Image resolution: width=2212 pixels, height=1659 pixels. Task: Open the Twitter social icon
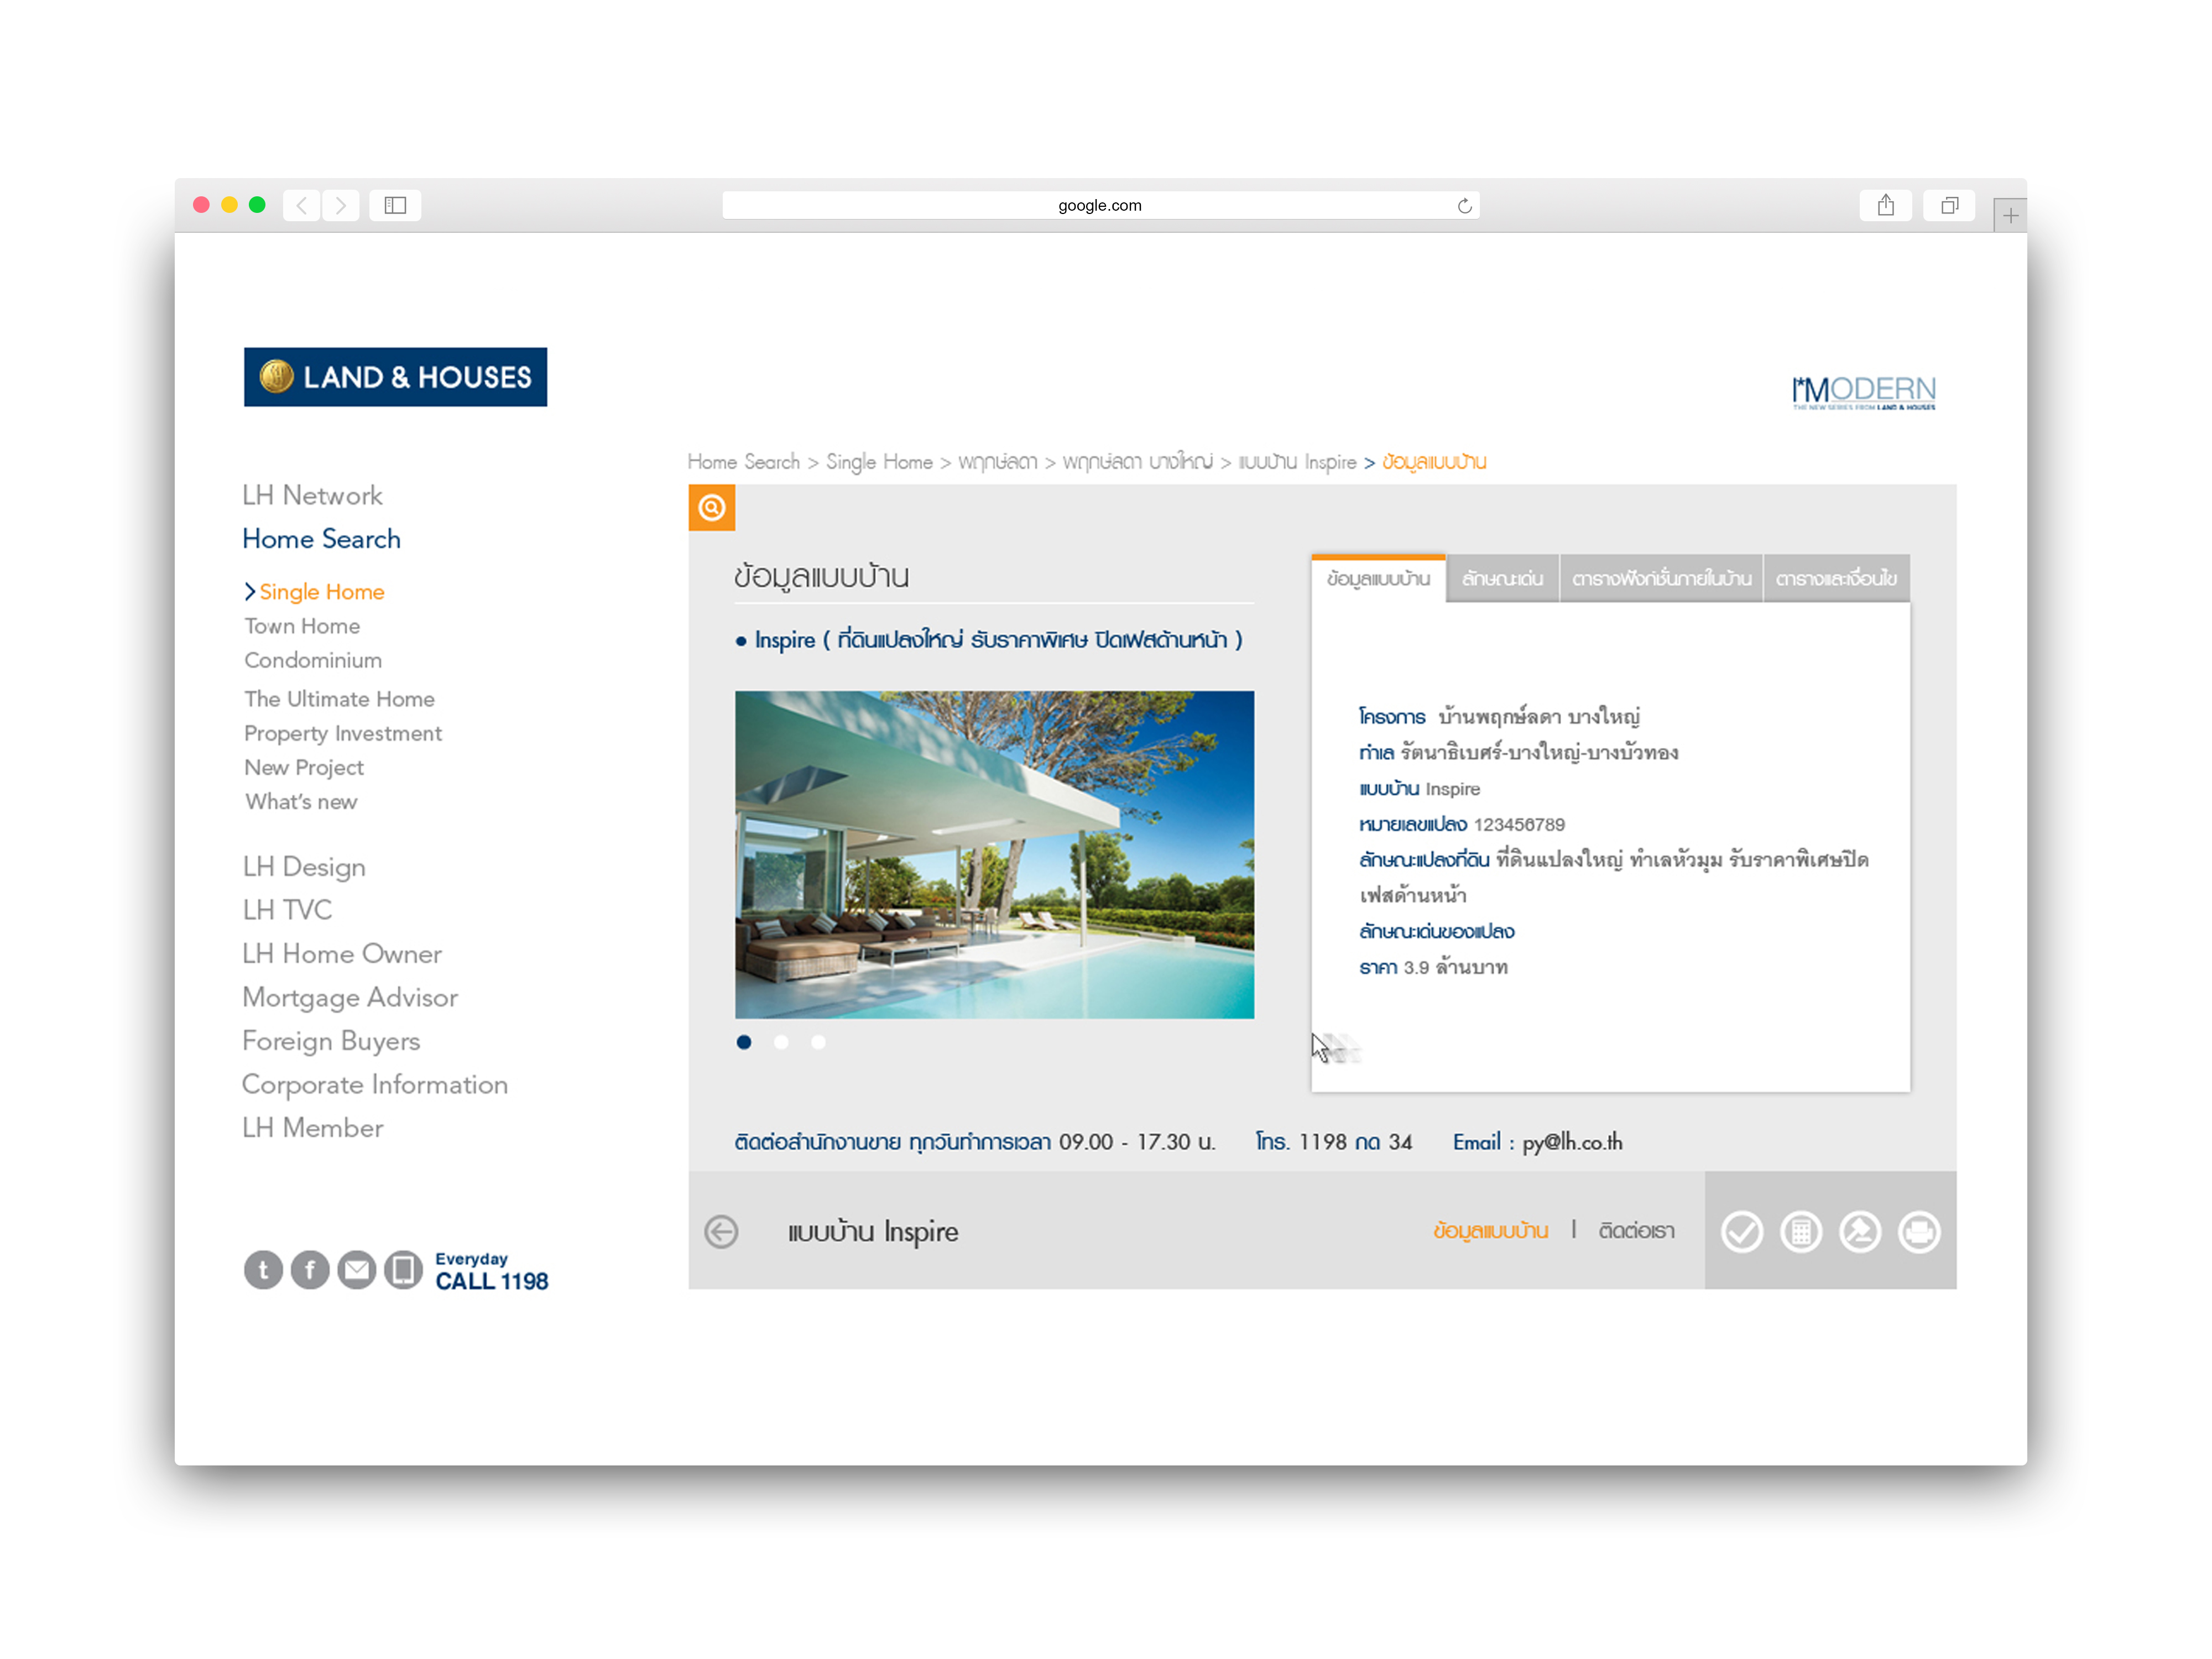pos(263,1270)
